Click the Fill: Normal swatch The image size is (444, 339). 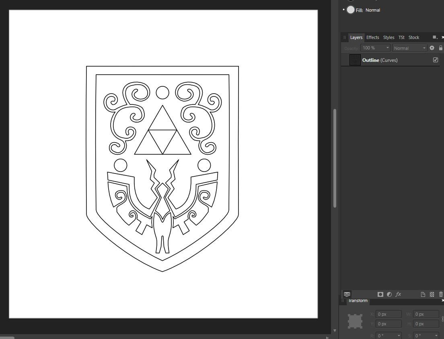point(350,10)
